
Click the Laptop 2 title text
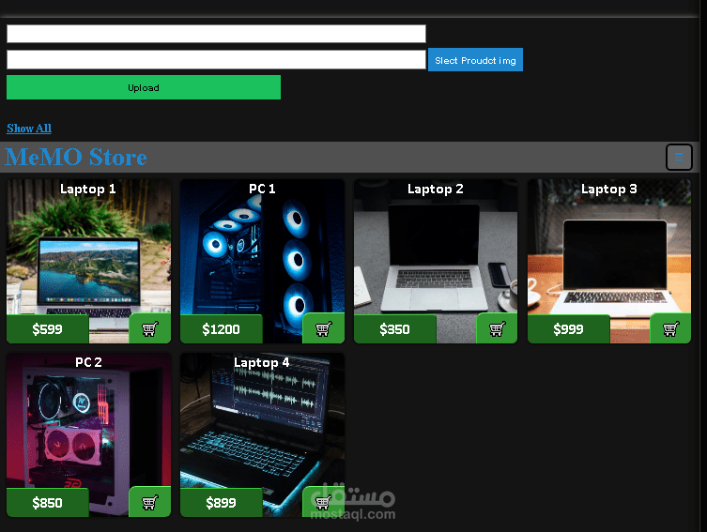click(x=436, y=190)
